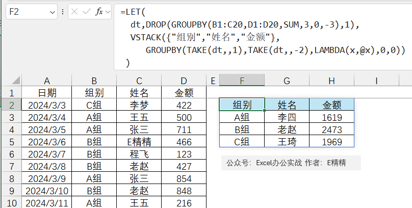Image resolution: width=412 pixels, height=208 pixels.
Task: Select column F header
Action: tap(242, 81)
